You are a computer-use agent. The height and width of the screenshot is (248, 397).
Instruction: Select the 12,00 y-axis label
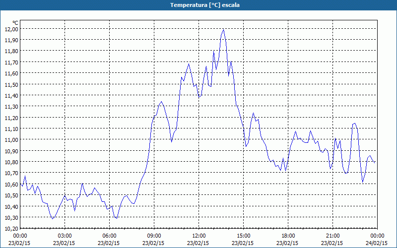11,29
